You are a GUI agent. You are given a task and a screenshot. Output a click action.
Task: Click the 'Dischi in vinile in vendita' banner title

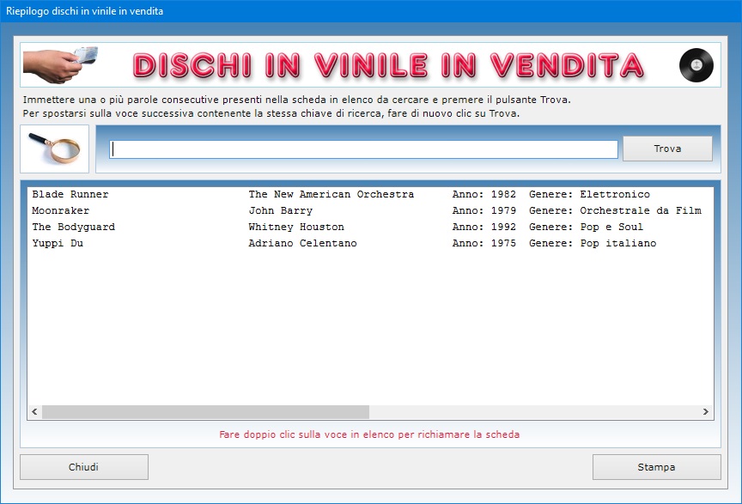click(x=388, y=65)
